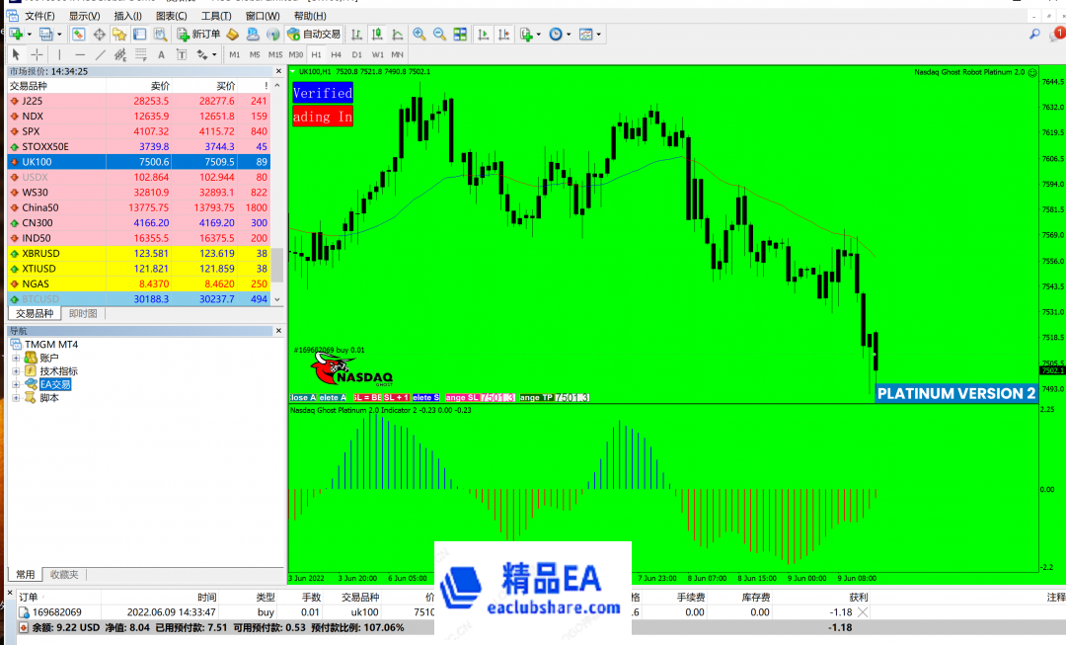1066x645 pixels.
Task: Click the chart templates icon
Action: tap(585, 34)
